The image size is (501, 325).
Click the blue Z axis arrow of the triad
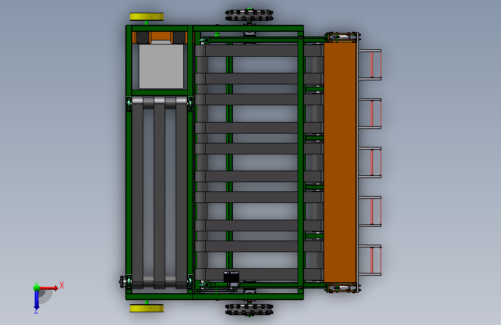click(x=36, y=301)
